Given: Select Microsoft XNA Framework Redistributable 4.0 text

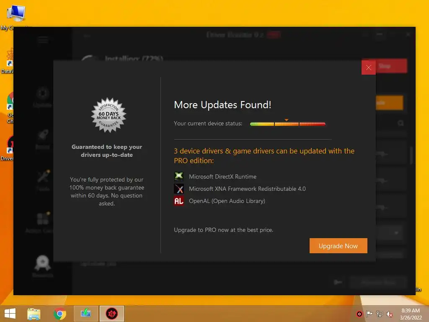Looking at the screenshot, I should (247, 189).
